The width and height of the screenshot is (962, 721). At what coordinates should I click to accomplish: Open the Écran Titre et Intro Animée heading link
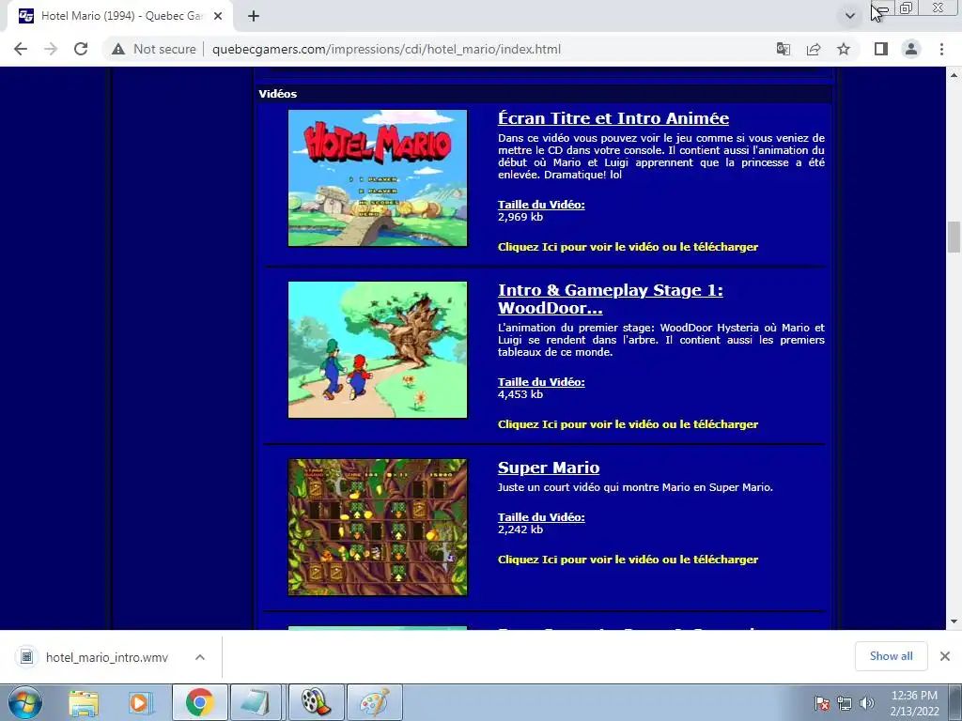click(x=613, y=117)
